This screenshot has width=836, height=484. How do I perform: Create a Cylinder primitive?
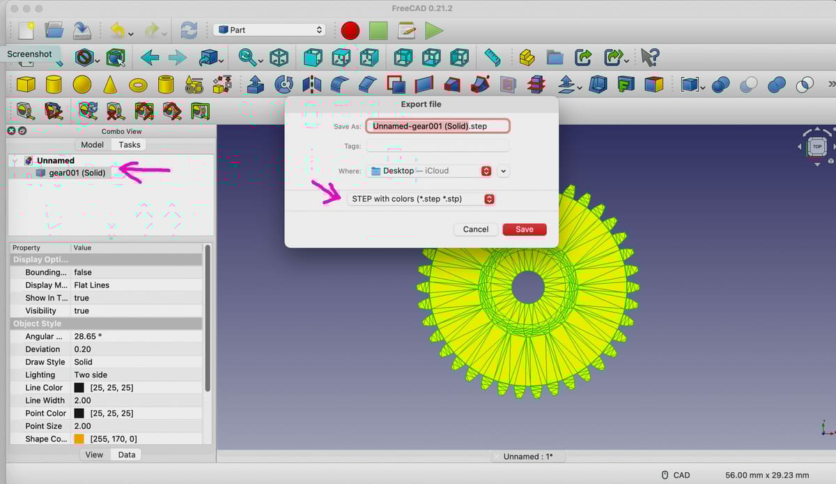(54, 84)
